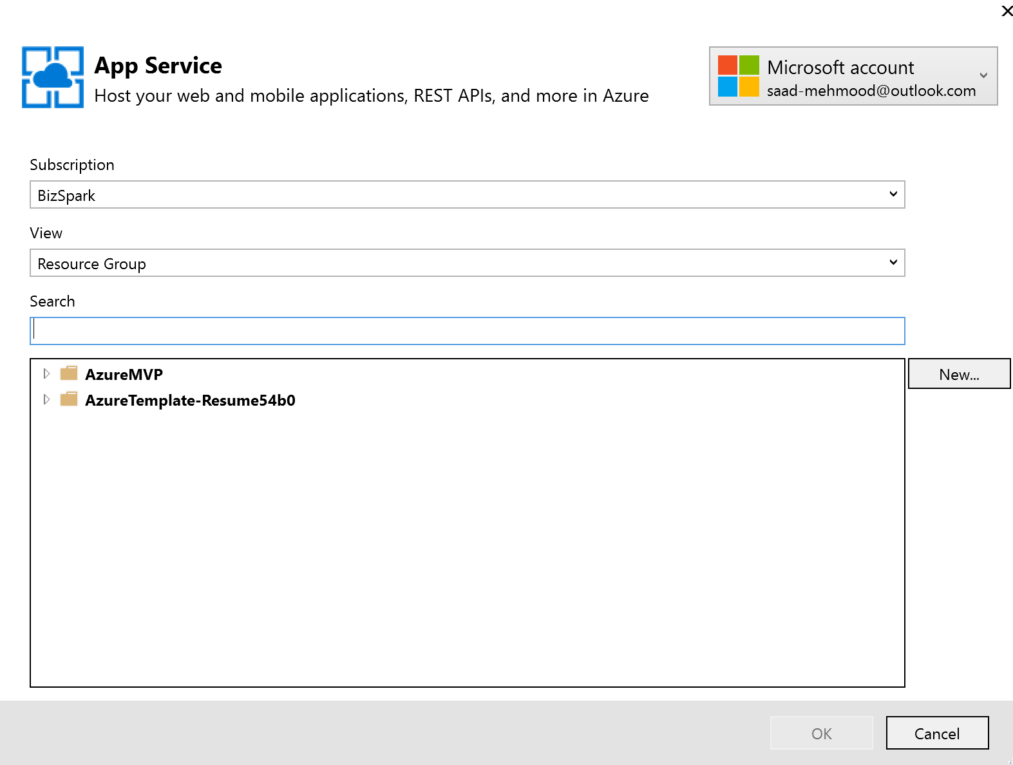This screenshot has height=765, width=1013.
Task: Click the AzureTemplate-Resume54b0 folder icon
Action: [x=69, y=399]
